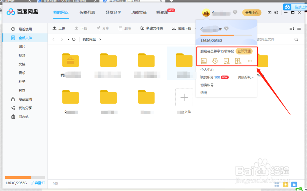The width and height of the screenshot is (307, 191).
Task: Filter by 其它 category
Action: click(x=22, y=90)
